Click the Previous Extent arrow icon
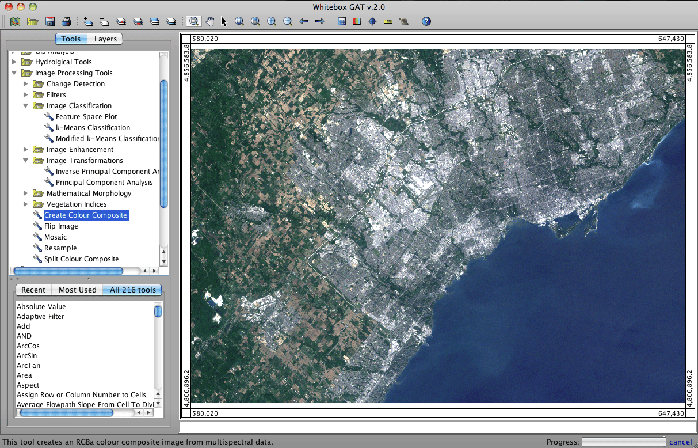The width and height of the screenshot is (698, 448). [303, 21]
